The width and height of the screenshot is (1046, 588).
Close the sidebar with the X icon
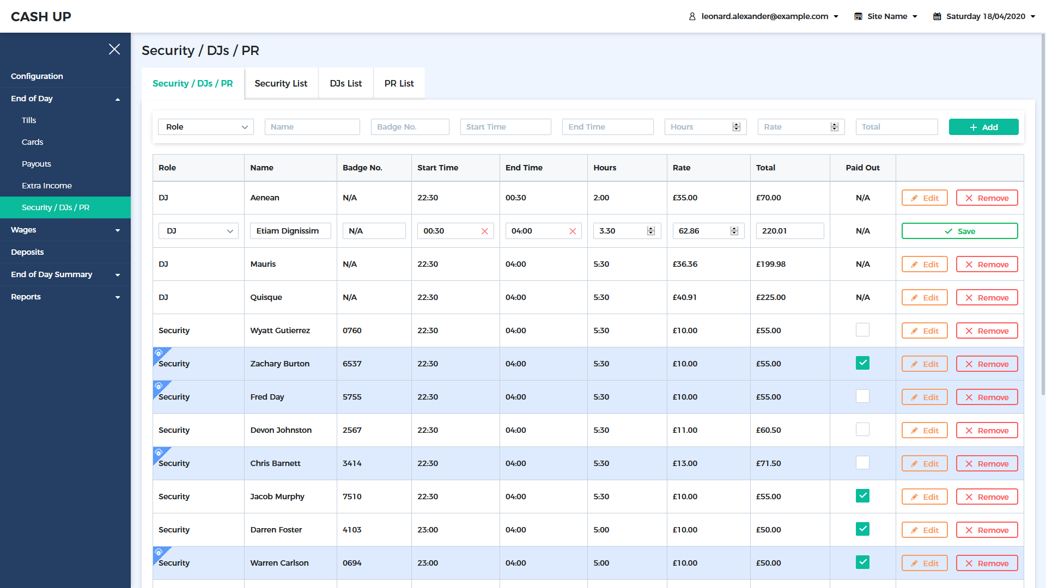pyautogui.click(x=114, y=50)
